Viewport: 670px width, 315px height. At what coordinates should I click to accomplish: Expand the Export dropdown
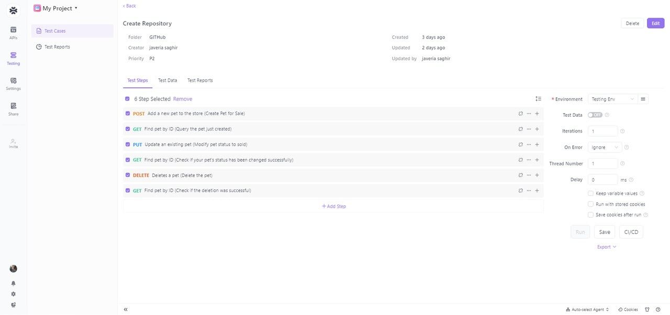coord(607,247)
